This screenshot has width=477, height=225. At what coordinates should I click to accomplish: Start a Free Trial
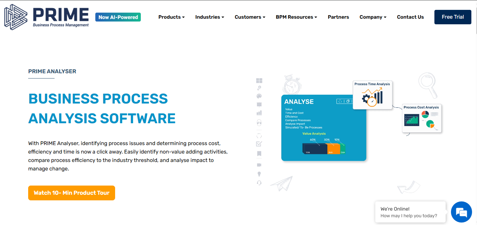pyautogui.click(x=453, y=17)
